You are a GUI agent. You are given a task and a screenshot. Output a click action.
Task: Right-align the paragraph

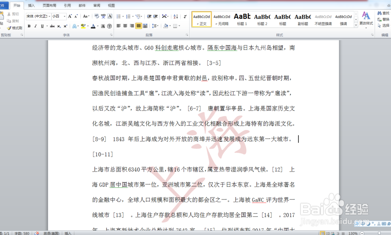(132, 26)
